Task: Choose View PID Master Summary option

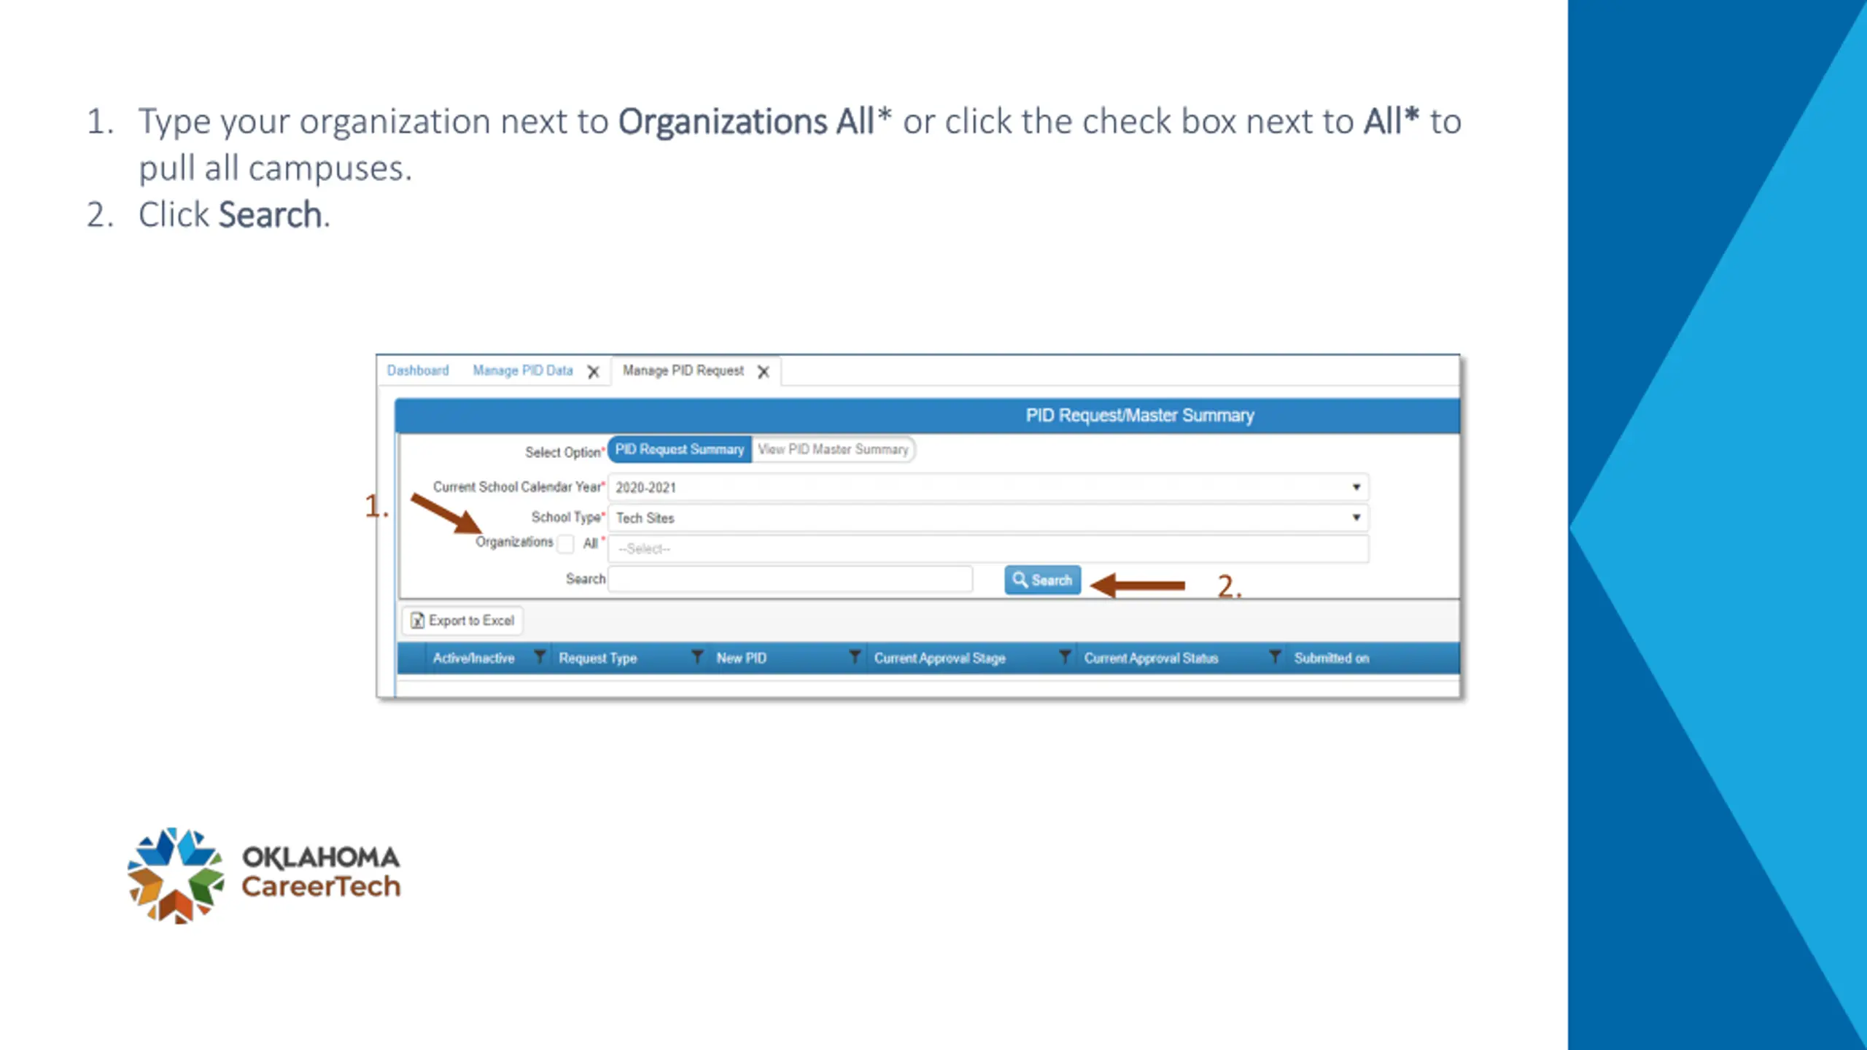Action: point(833,449)
